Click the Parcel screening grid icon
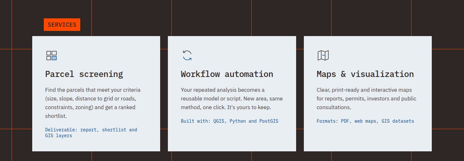Screen dimensions: 464x161 point(52,55)
